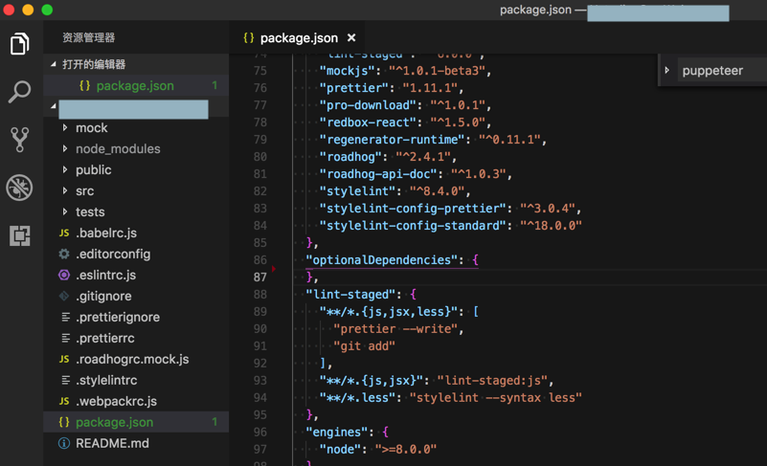Click the README.md info icon
The image size is (767, 466).
64,444
